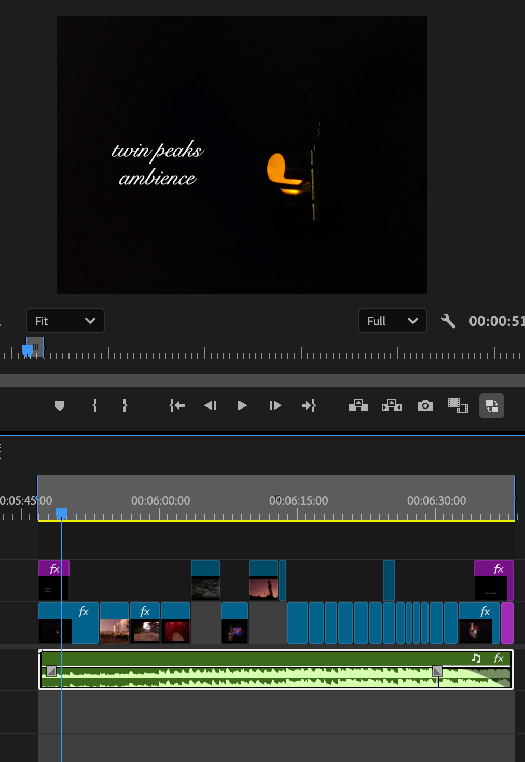Click the green audio waveform clip
This screenshot has height=762, width=525.
277,670
